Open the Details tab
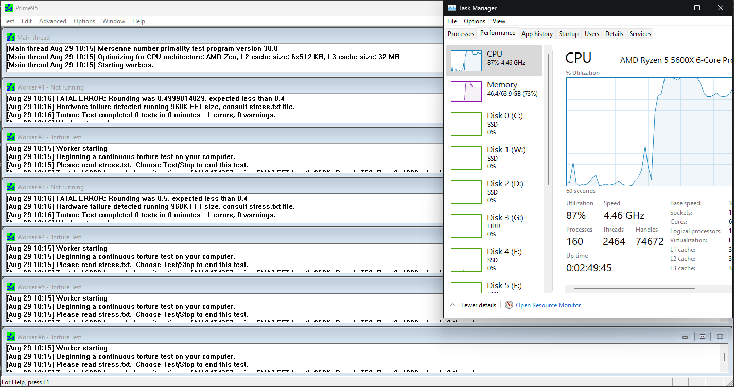The width and height of the screenshot is (734, 387). (614, 34)
